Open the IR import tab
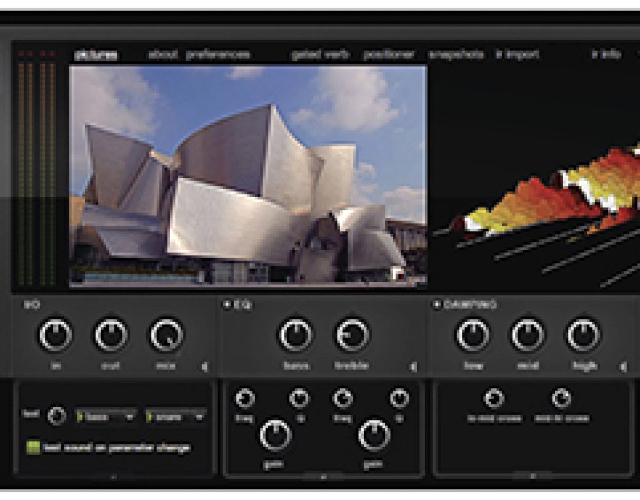Viewport: 640px width, 500px height. (517, 54)
